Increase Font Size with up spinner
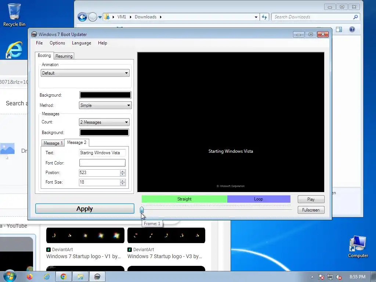The height and width of the screenshot is (282, 376). 123,181
